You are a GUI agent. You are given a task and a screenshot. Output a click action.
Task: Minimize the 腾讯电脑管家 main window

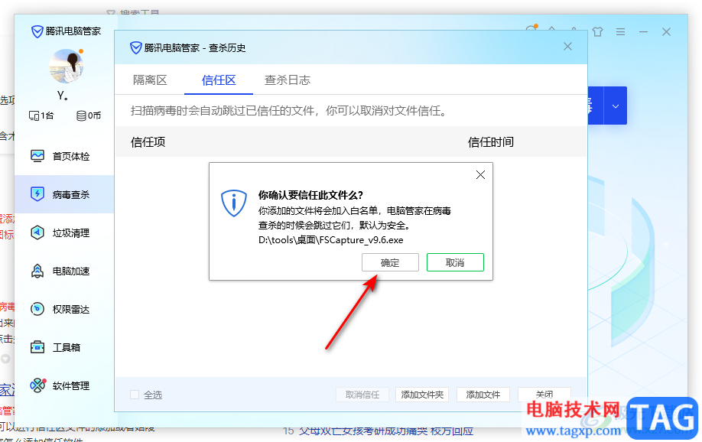(x=643, y=32)
